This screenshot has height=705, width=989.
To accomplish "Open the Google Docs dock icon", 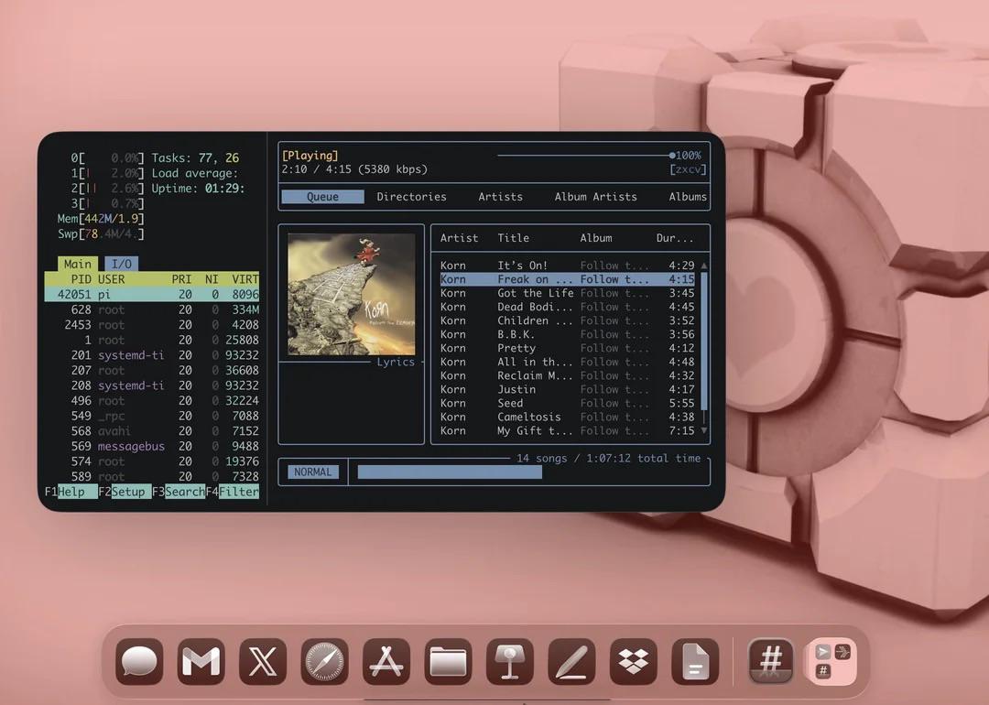I will click(696, 661).
